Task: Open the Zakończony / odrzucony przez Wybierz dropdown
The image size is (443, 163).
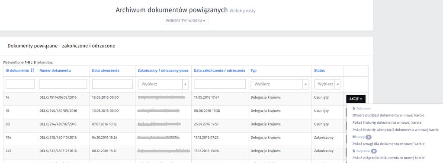Action: pyautogui.click(x=163, y=84)
